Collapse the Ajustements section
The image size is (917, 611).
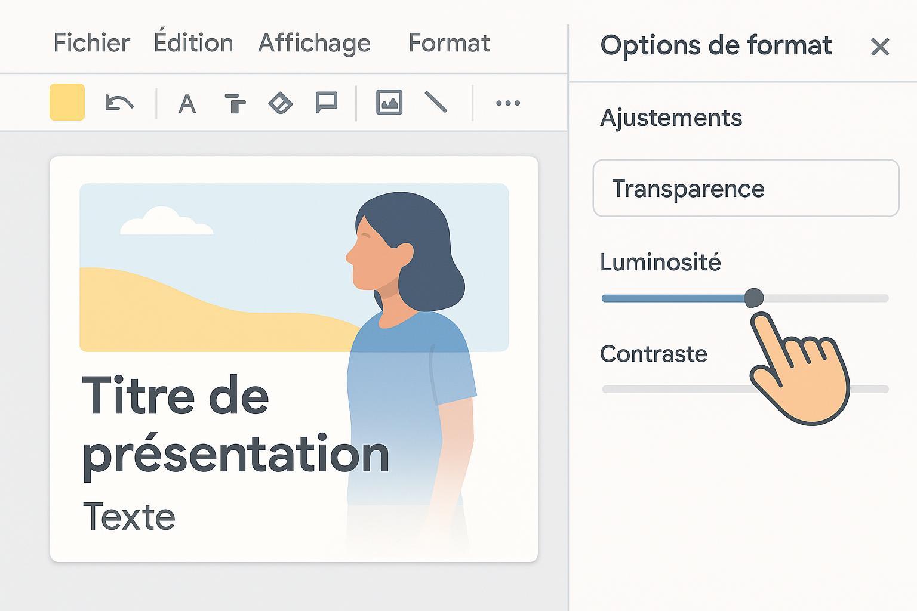[670, 118]
